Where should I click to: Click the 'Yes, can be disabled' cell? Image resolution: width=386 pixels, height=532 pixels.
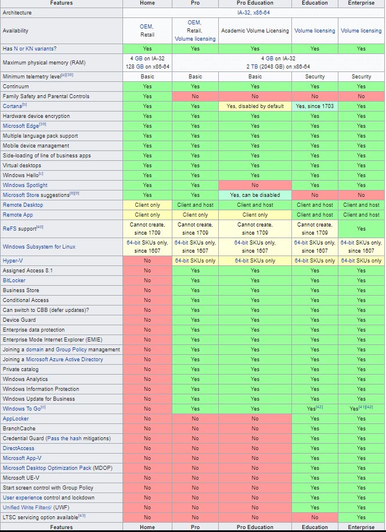(255, 195)
